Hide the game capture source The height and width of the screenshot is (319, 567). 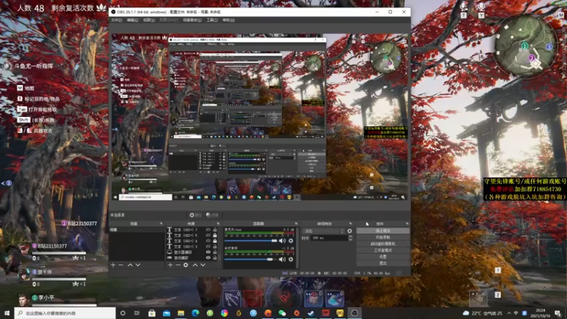(x=208, y=258)
